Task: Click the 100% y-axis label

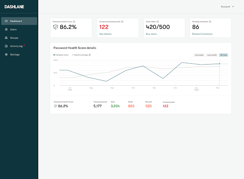Action: [x=56, y=60]
